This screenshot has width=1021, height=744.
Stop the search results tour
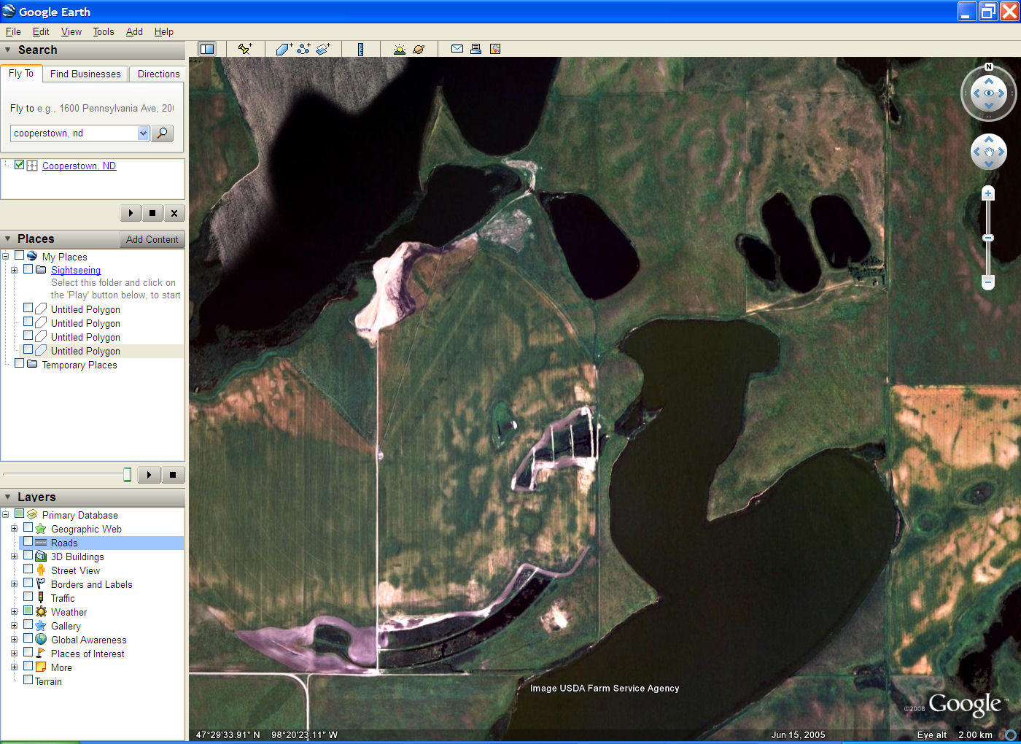click(x=152, y=213)
